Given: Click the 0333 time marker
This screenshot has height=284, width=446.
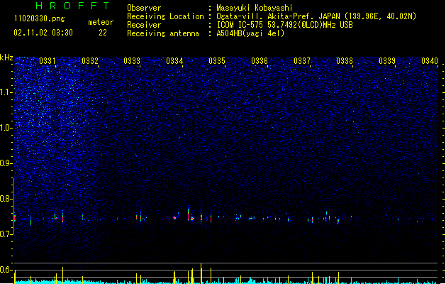Looking at the screenshot, I should pos(132,61).
